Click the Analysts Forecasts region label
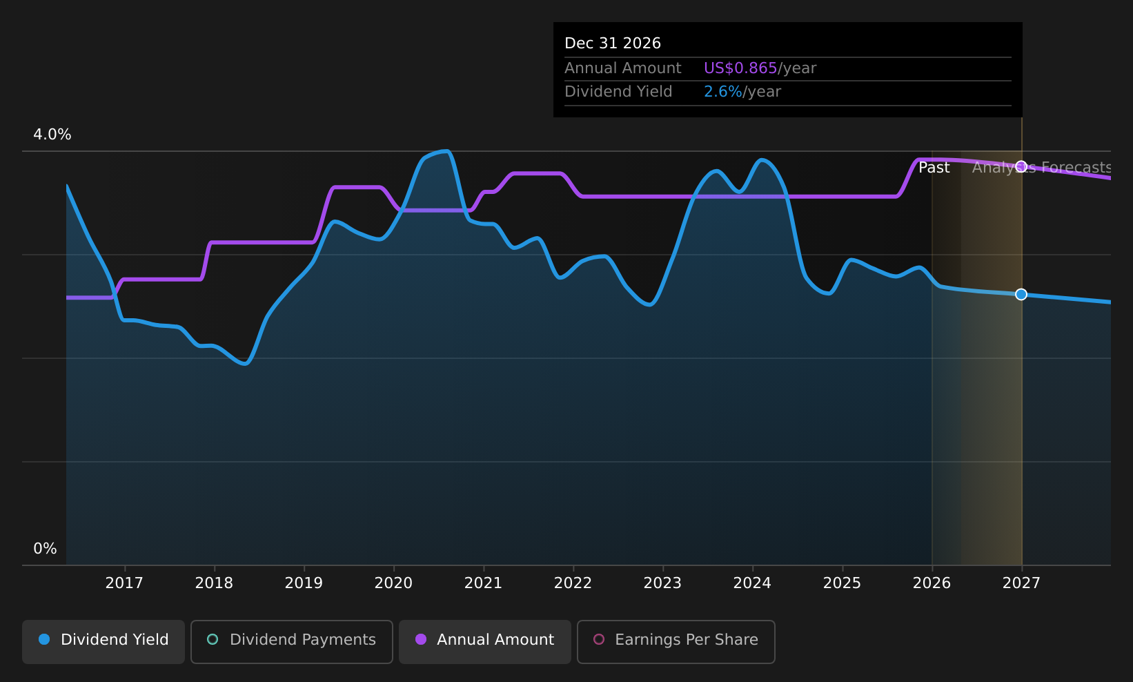Image resolution: width=1133 pixels, height=682 pixels. (x=1041, y=168)
